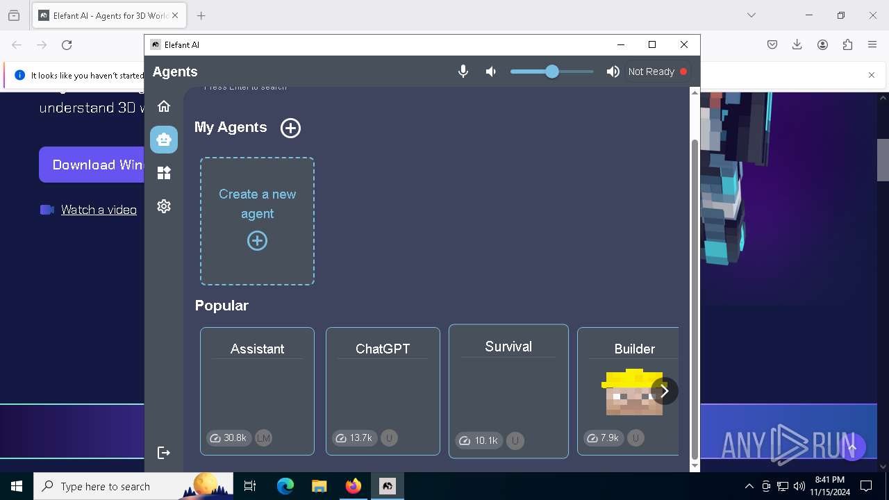This screenshot has height=500, width=889.
Task: Toggle the microphone icon
Action: [463, 72]
